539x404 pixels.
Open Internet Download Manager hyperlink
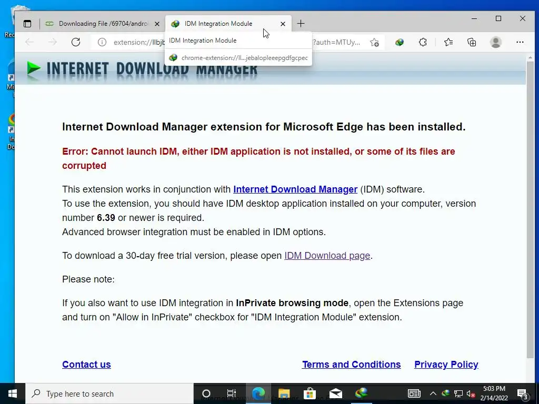point(295,189)
